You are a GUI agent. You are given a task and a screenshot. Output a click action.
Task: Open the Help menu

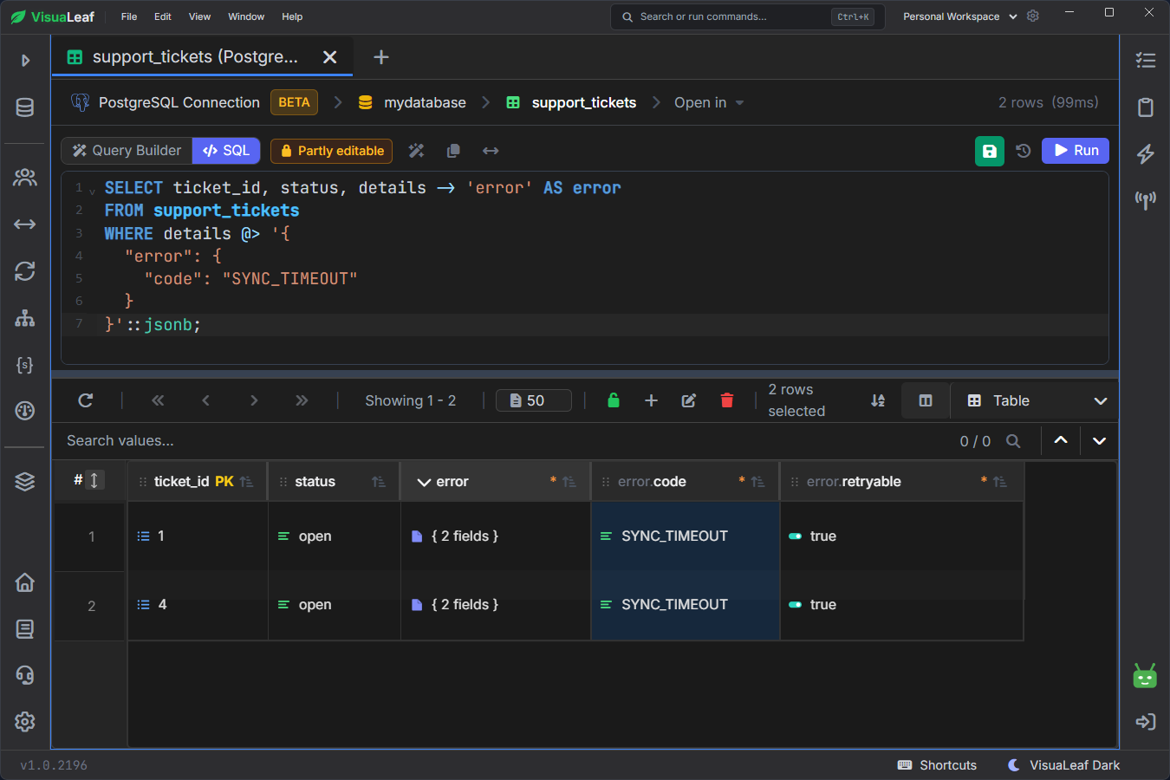(x=292, y=16)
